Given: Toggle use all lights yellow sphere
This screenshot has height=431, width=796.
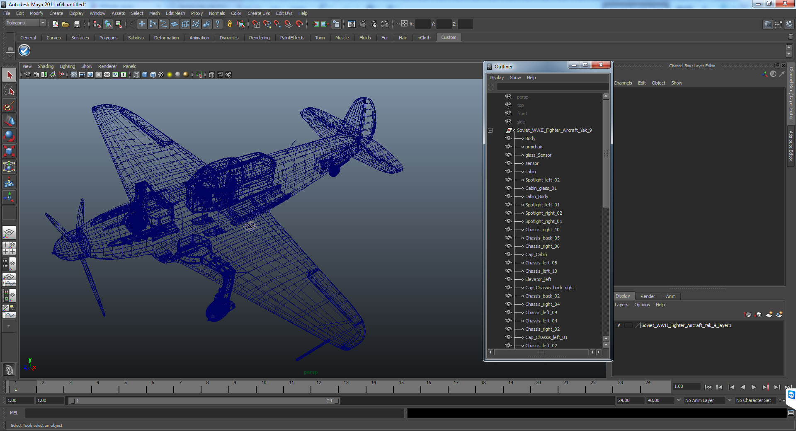Looking at the screenshot, I should pos(170,75).
